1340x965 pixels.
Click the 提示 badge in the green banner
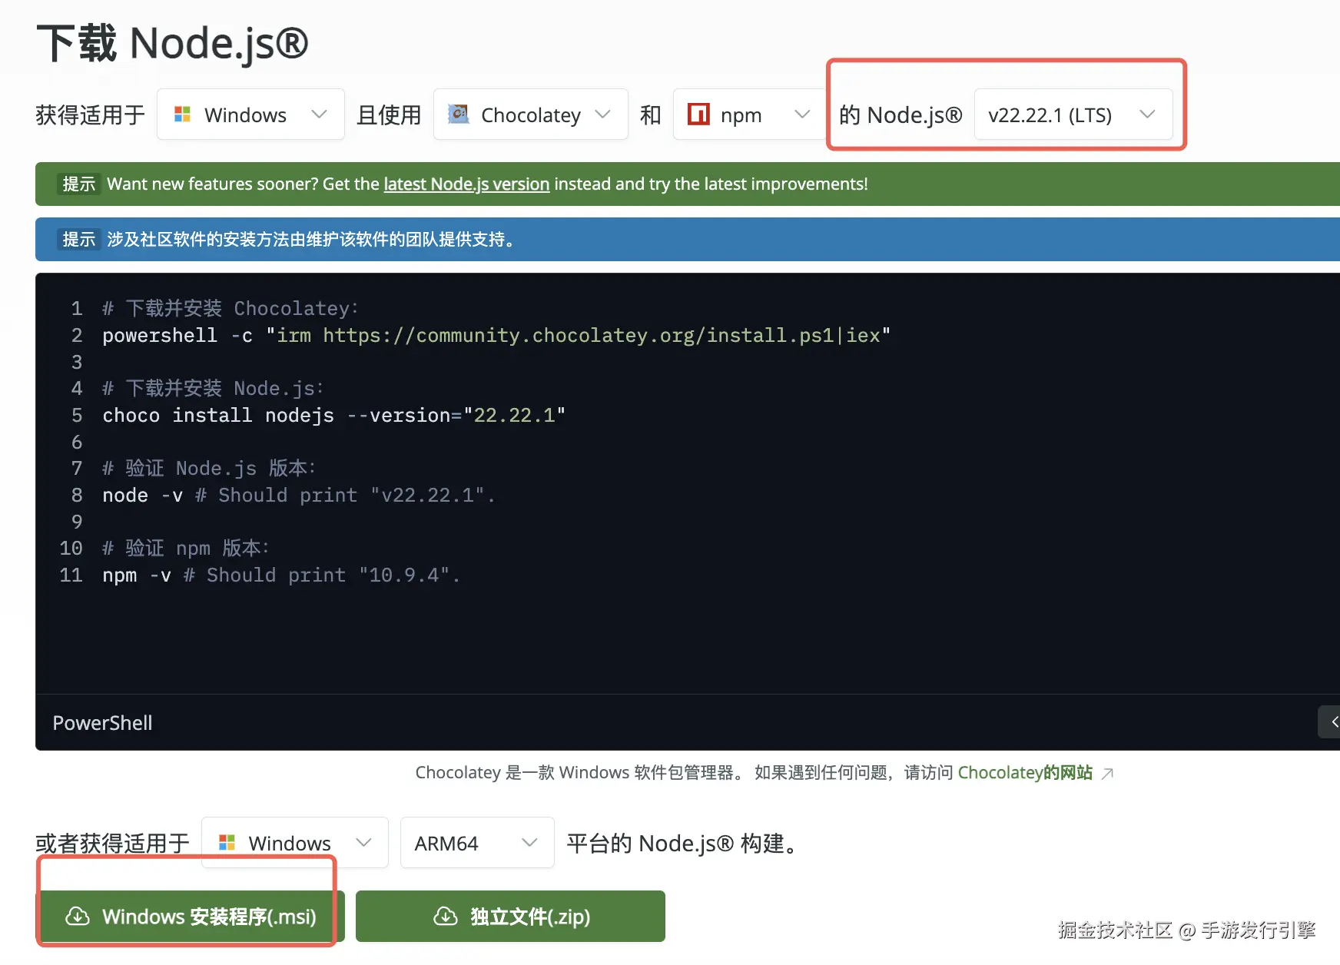coord(79,184)
